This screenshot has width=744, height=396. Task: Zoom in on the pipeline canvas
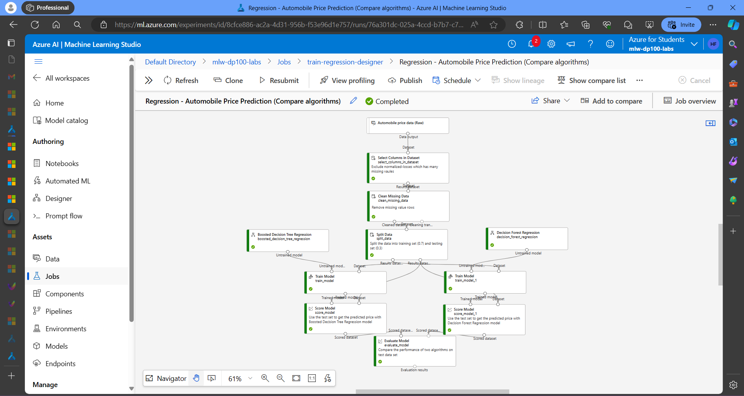tap(265, 378)
